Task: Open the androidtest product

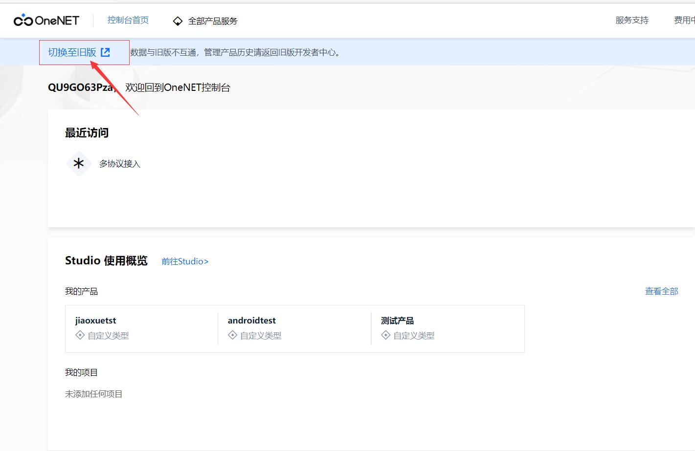Action: pyautogui.click(x=252, y=321)
